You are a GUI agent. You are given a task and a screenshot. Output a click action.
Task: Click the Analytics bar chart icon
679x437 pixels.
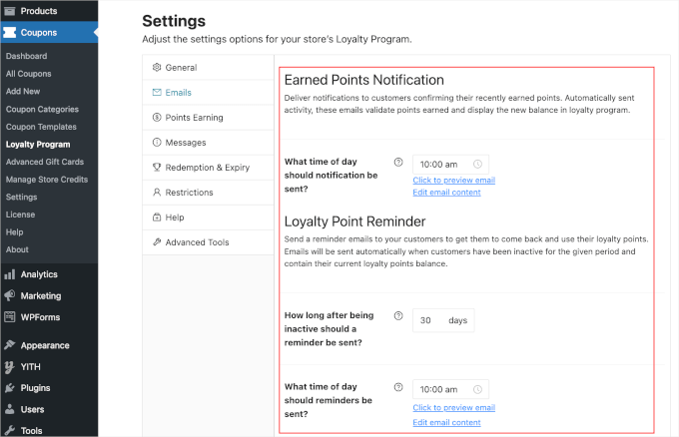tap(10, 274)
